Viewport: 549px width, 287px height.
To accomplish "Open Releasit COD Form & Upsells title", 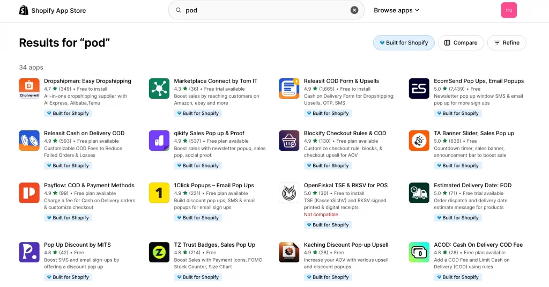I will pyautogui.click(x=342, y=81).
